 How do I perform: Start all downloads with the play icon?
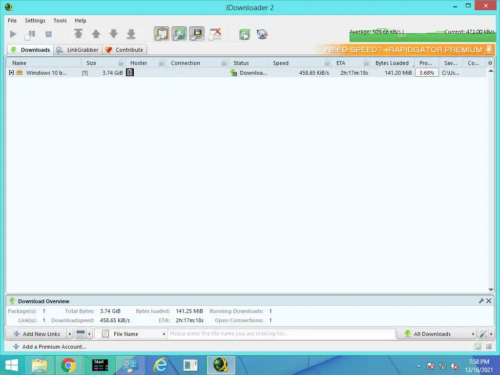click(13, 34)
